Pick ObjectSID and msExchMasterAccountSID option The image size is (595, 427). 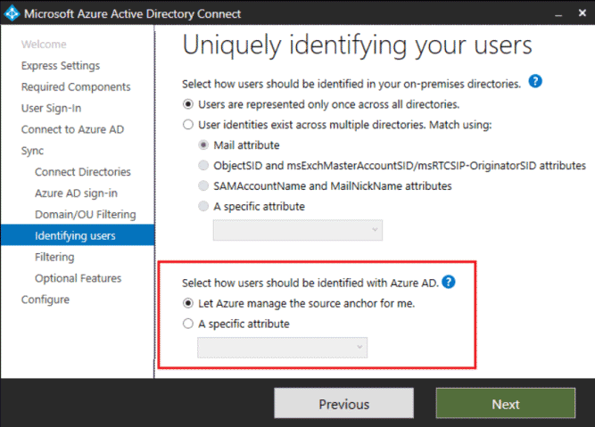[x=205, y=165]
